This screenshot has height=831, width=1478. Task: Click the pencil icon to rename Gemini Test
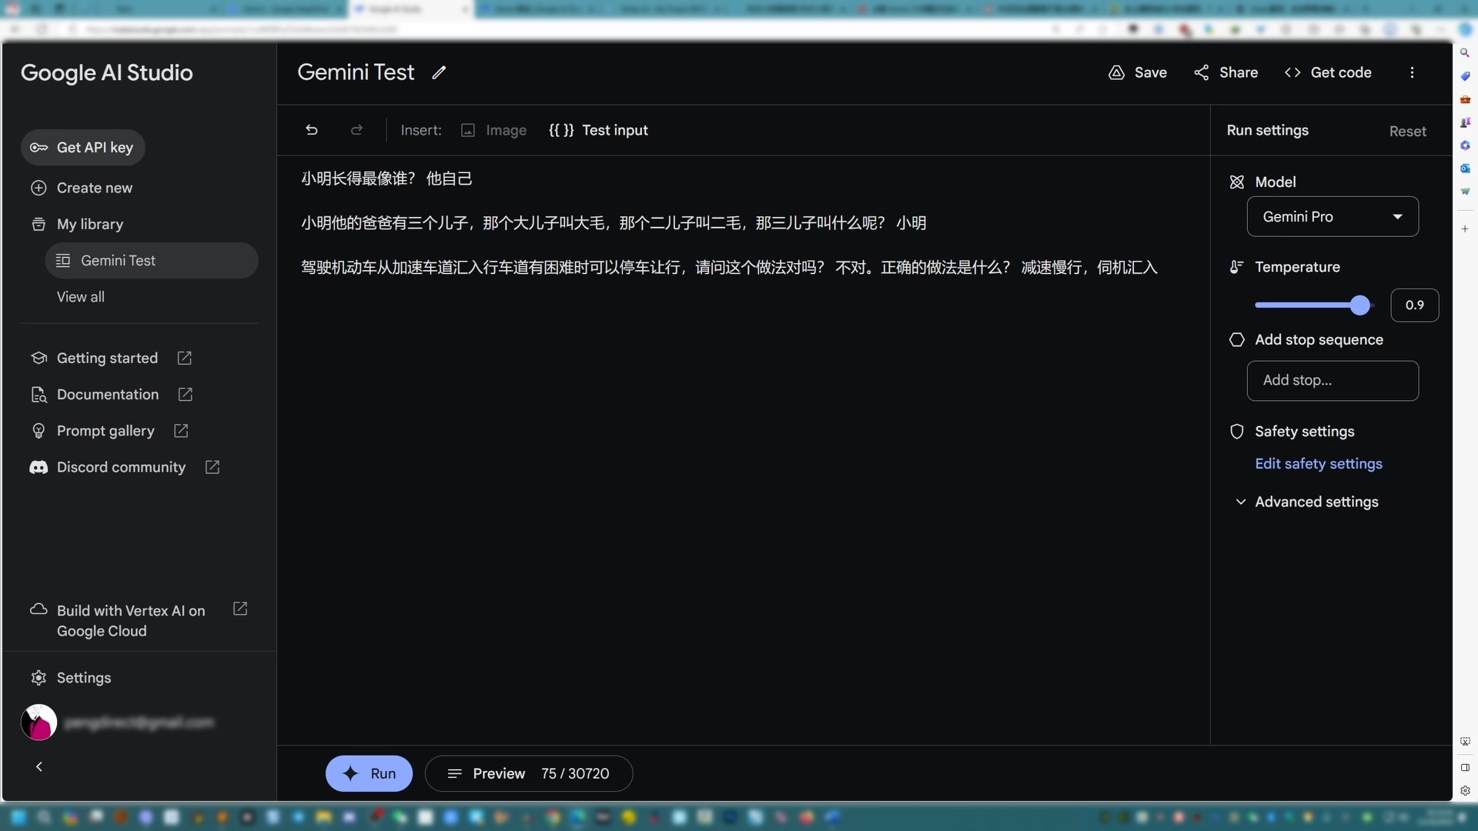(439, 72)
